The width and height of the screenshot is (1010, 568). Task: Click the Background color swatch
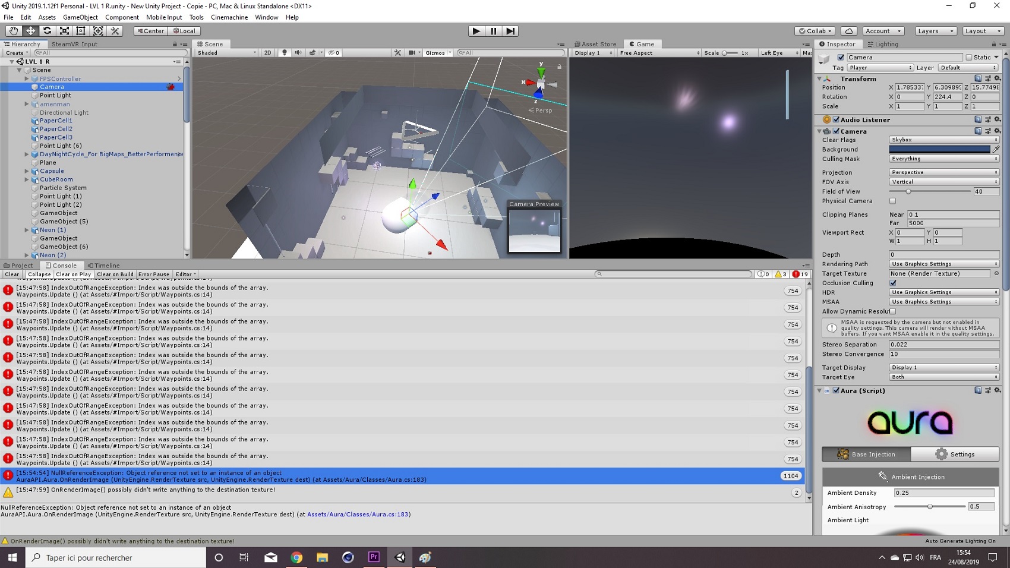(939, 149)
